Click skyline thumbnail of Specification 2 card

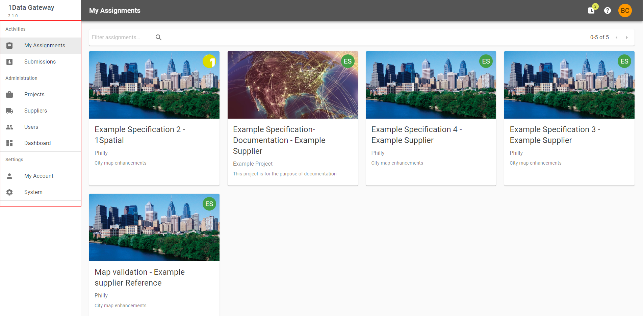pos(154,85)
